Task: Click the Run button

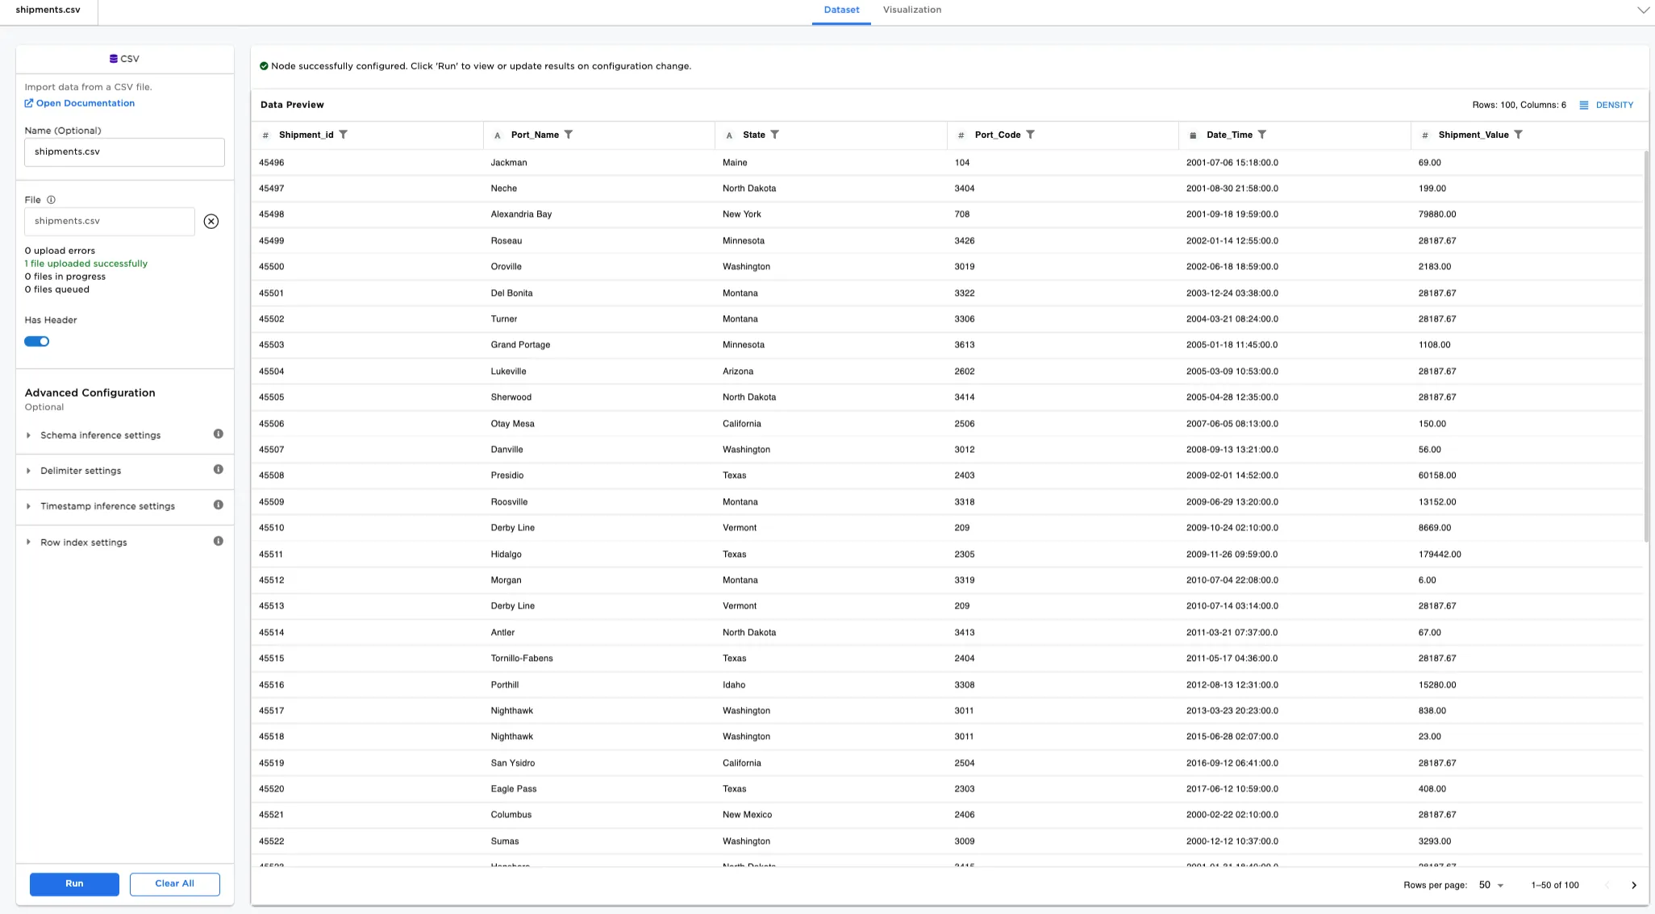Action: (74, 884)
